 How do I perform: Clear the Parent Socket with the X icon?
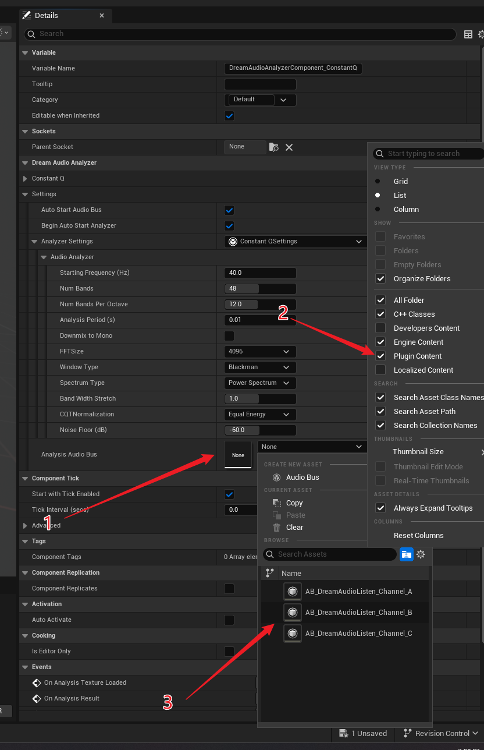coord(289,147)
